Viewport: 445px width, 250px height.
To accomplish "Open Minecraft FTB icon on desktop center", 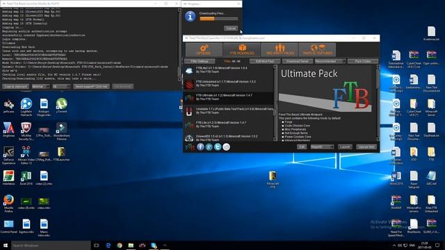I will pyautogui.click(x=273, y=179).
